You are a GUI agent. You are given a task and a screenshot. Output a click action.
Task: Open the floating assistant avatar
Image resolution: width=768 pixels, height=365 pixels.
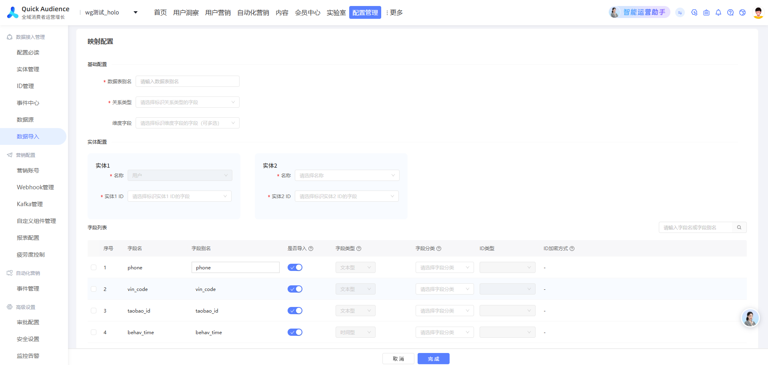[750, 319]
